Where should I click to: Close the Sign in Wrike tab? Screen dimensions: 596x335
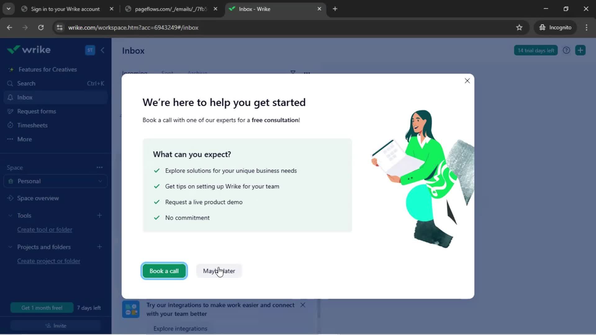point(111,9)
